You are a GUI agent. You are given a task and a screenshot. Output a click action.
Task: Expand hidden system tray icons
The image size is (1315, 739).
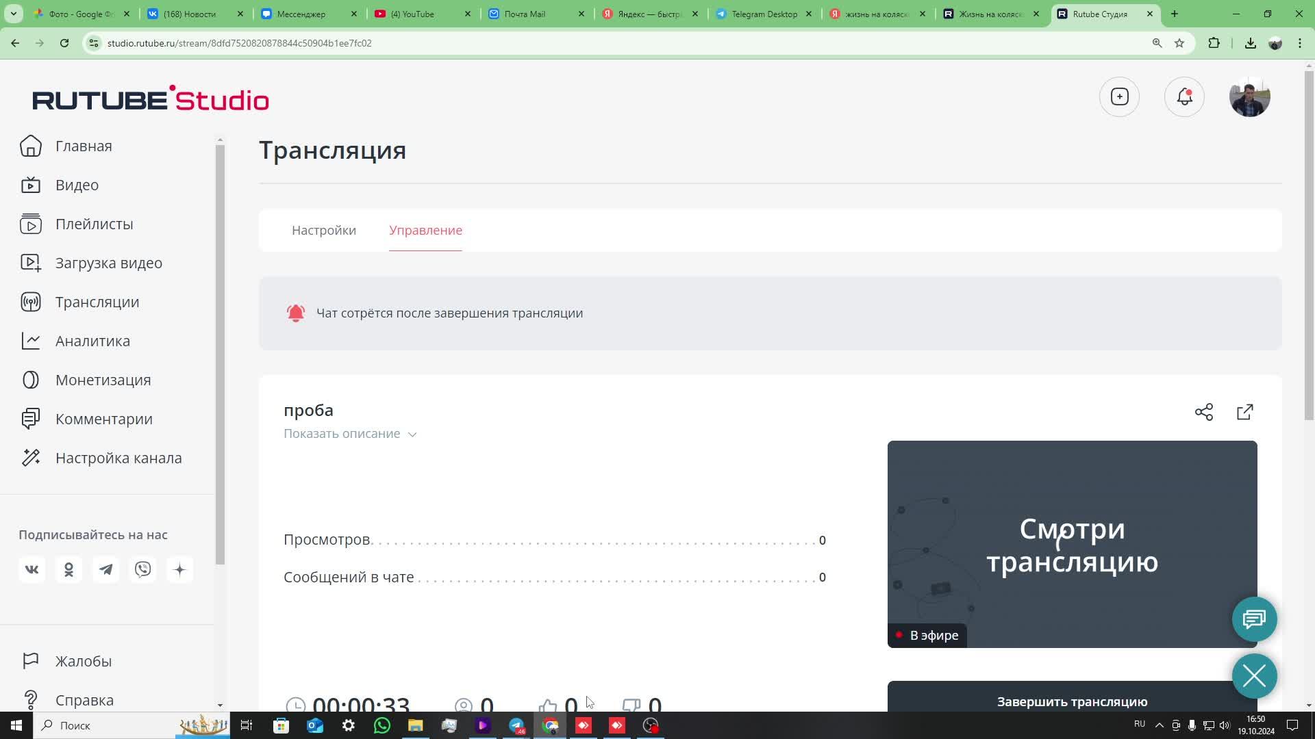1158,725
